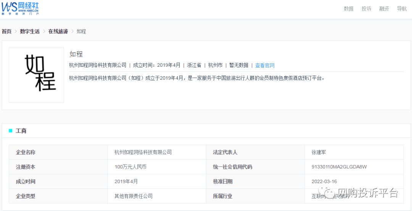Click the 法定代表人 label cell

pos(255,152)
